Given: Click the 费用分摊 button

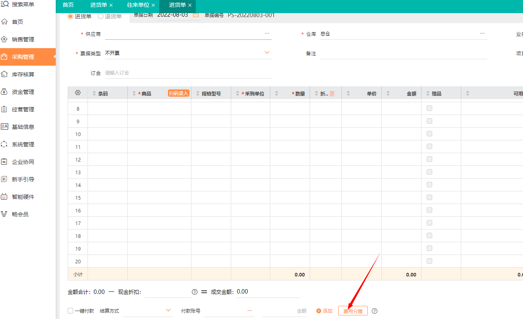Looking at the screenshot, I should 353,311.
